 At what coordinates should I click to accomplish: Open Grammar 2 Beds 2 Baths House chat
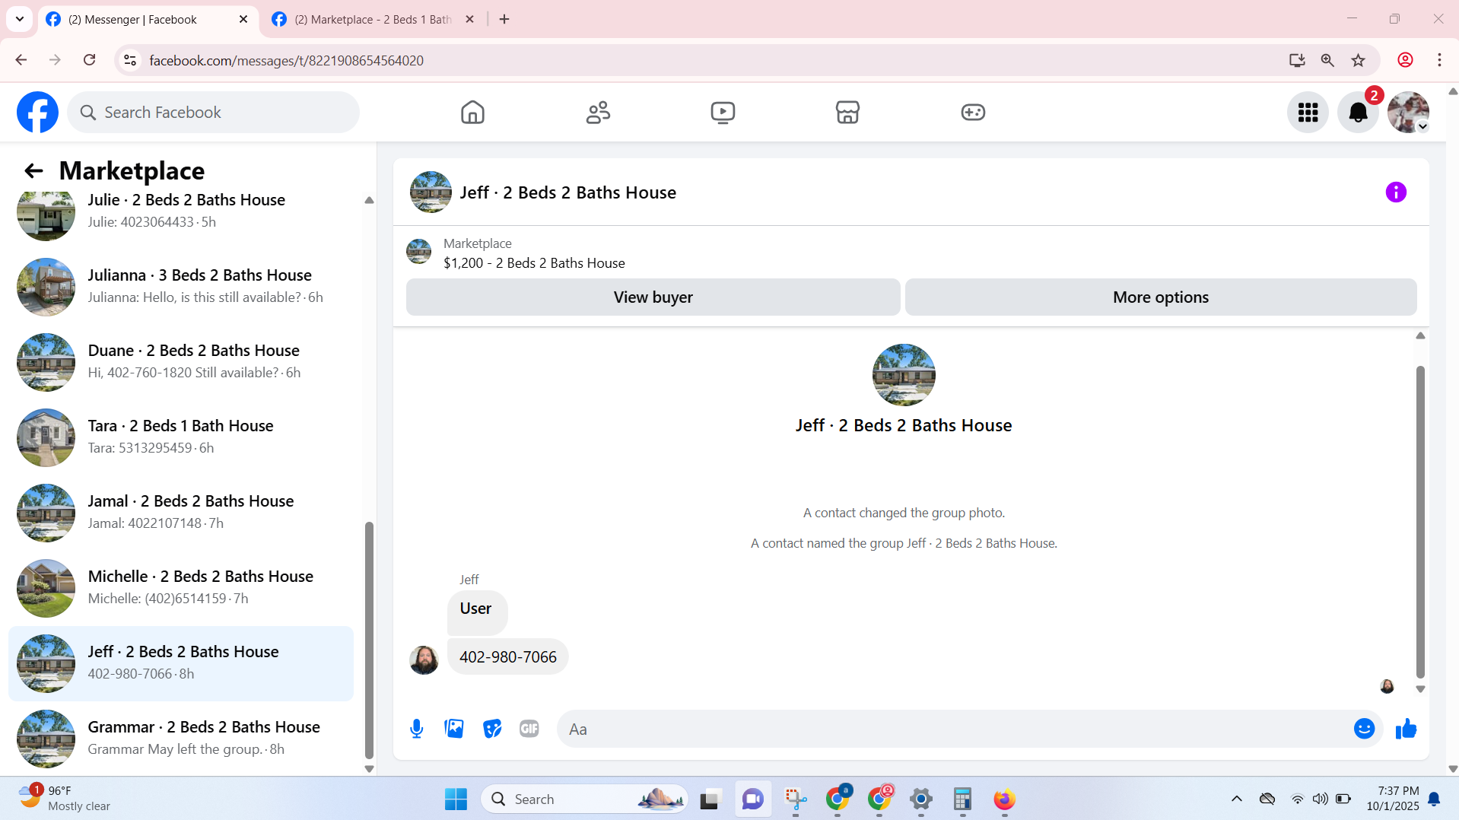[181, 738]
